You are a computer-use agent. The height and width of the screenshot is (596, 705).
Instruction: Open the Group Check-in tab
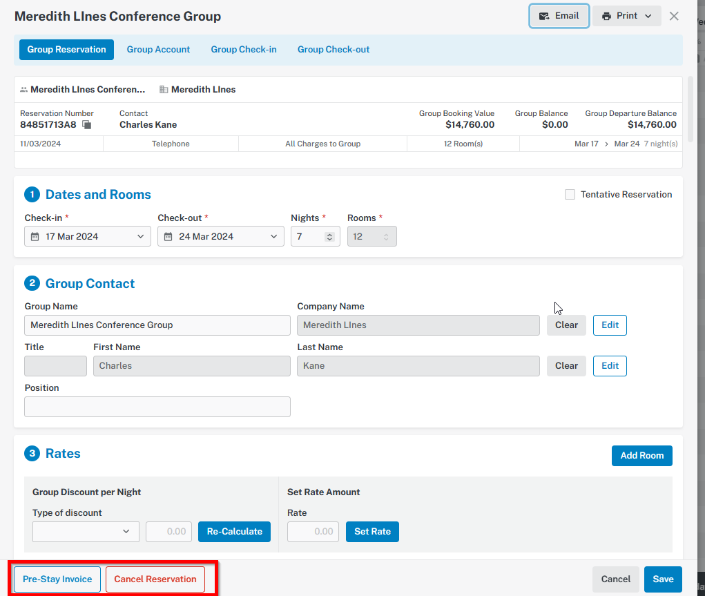244,50
